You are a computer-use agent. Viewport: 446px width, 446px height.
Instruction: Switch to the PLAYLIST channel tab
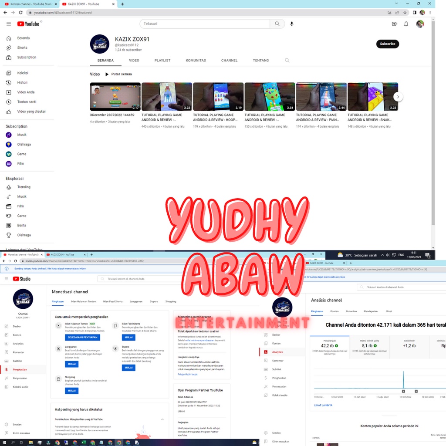pyautogui.click(x=162, y=61)
